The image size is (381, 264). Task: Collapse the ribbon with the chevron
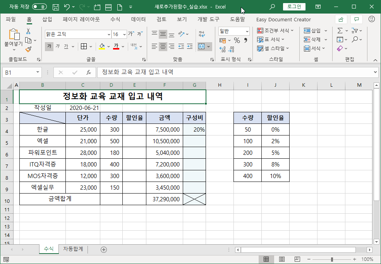[x=375, y=60]
